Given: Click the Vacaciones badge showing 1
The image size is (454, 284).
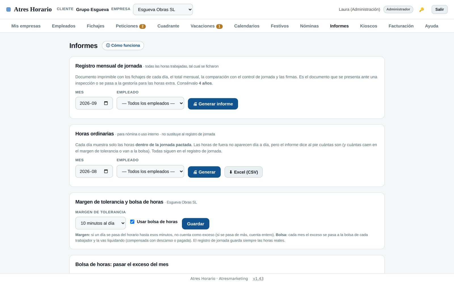Looking at the screenshot, I should pyautogui.click(x=219, y=26).
